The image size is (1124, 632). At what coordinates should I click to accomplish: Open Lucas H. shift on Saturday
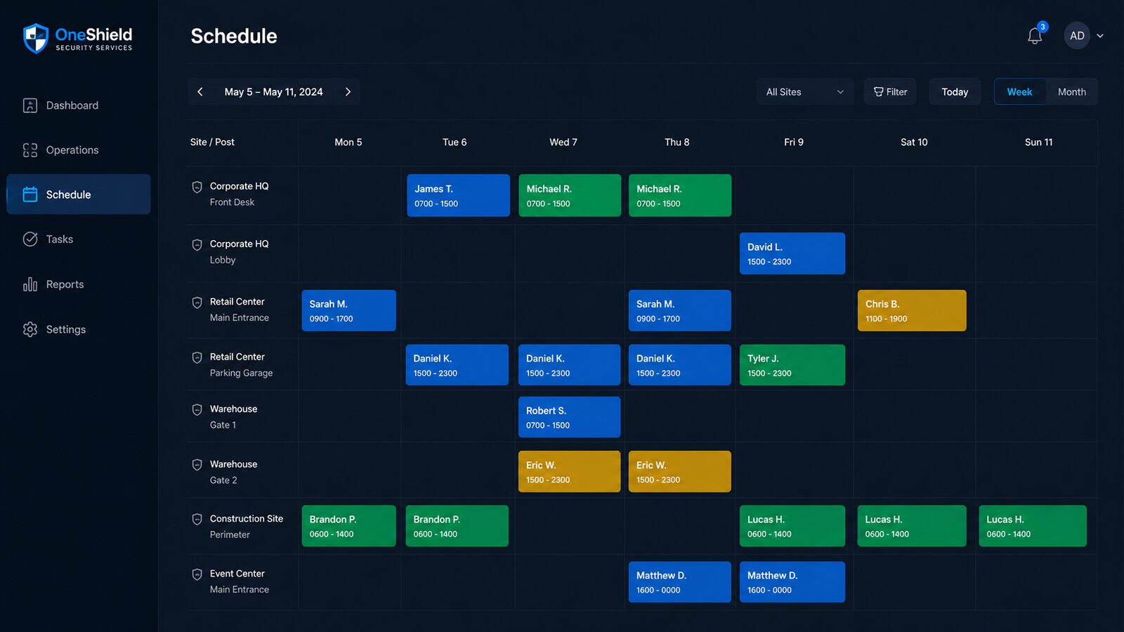click(x=912, y=526)
